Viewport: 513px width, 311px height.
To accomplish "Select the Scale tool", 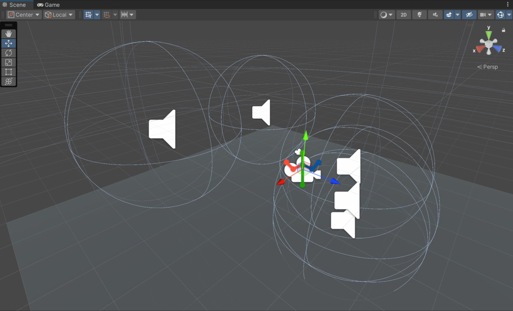I will coord(9,62).
